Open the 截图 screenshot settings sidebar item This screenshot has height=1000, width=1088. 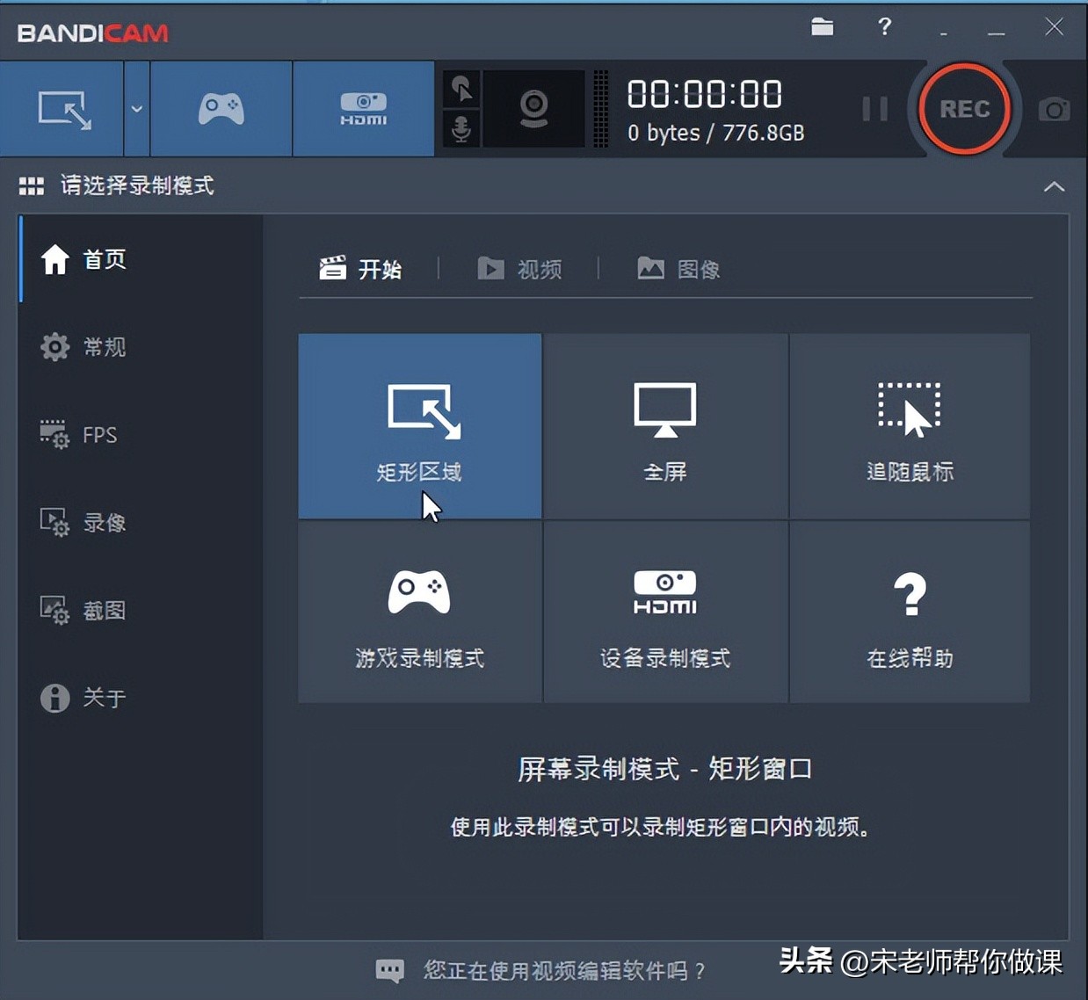tap(141, 611)
